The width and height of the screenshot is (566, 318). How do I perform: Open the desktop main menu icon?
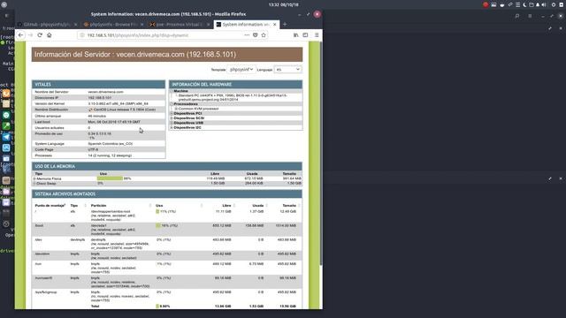click(4, 4)
